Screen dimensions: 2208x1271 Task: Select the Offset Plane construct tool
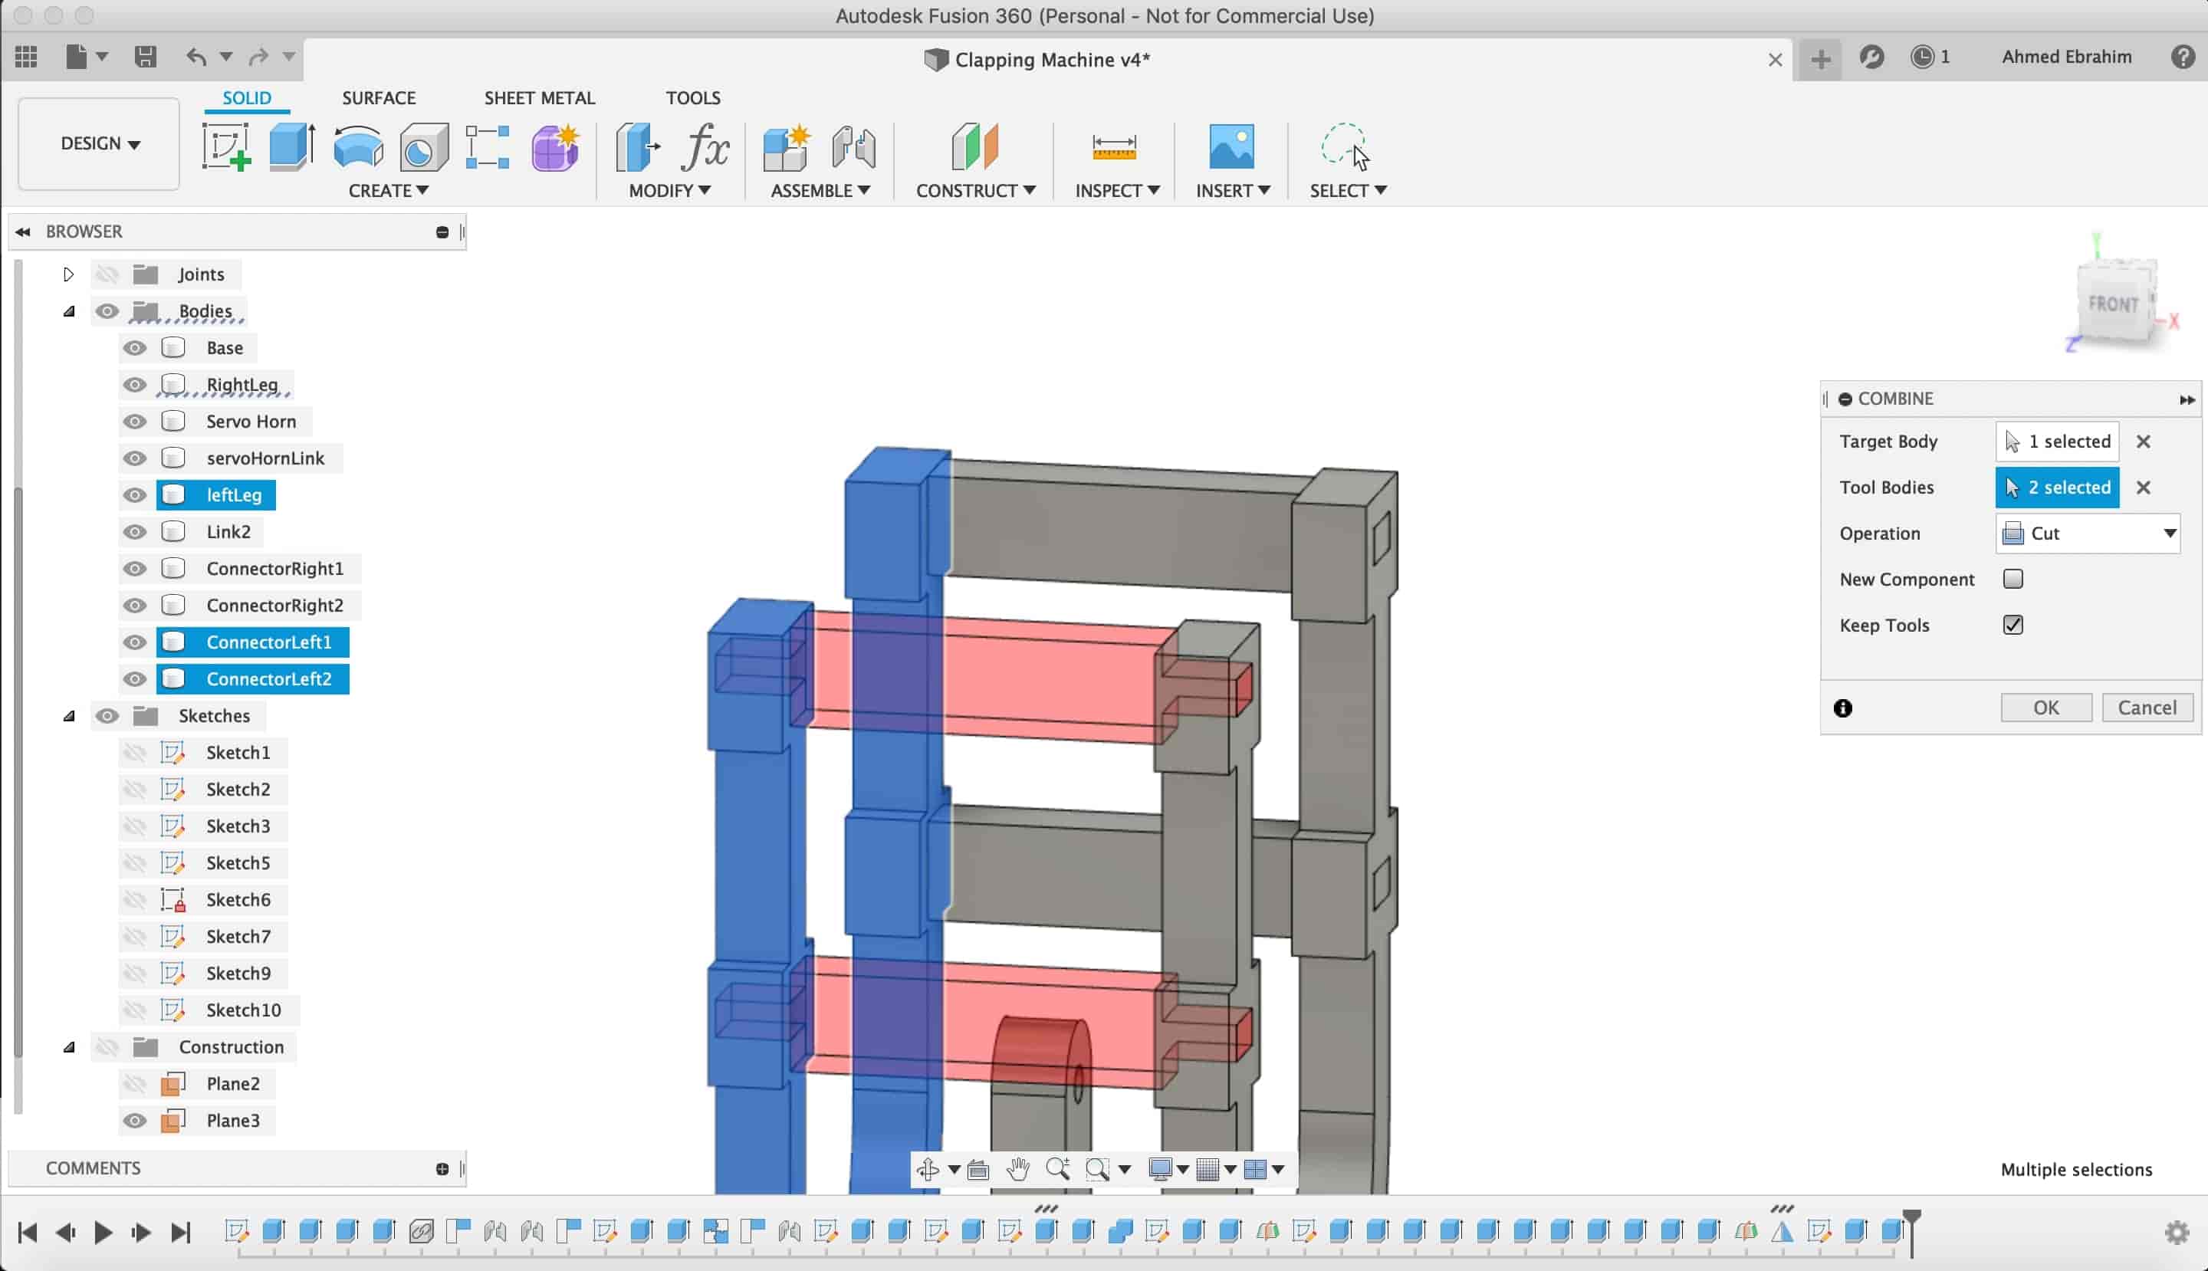point(975,146)
